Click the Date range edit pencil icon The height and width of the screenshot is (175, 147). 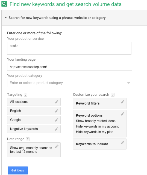pos(57,146)
